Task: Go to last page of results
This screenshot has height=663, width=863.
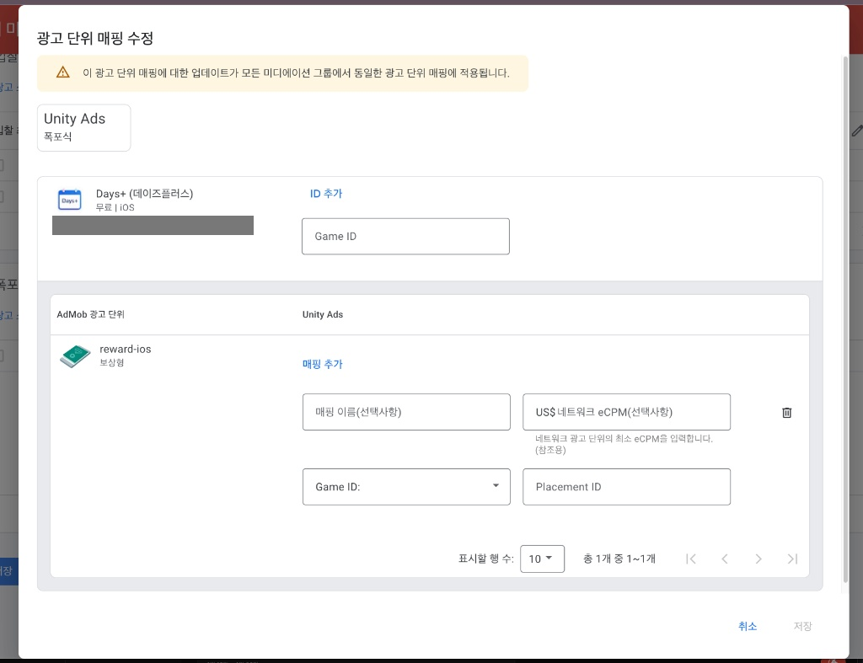Action: [x=792, y=559]
